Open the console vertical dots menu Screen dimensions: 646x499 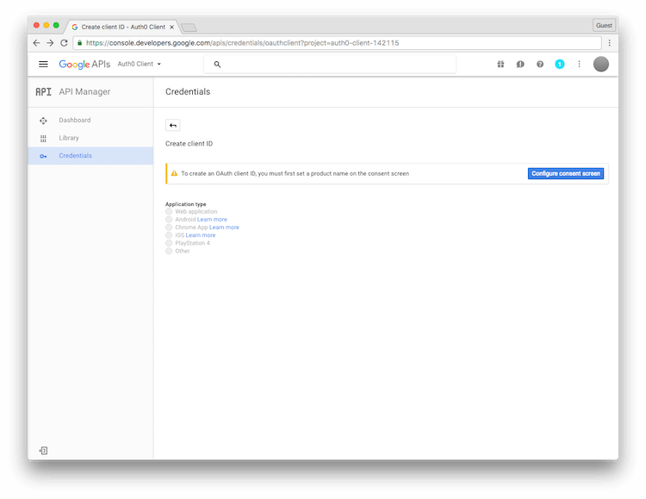pyautogui.click(x=580, y=64)
